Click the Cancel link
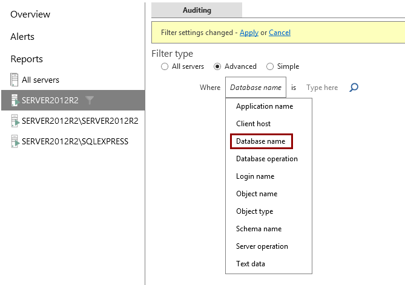The height and width of the screenshot is (285, 405). click(x=280, y=33)
